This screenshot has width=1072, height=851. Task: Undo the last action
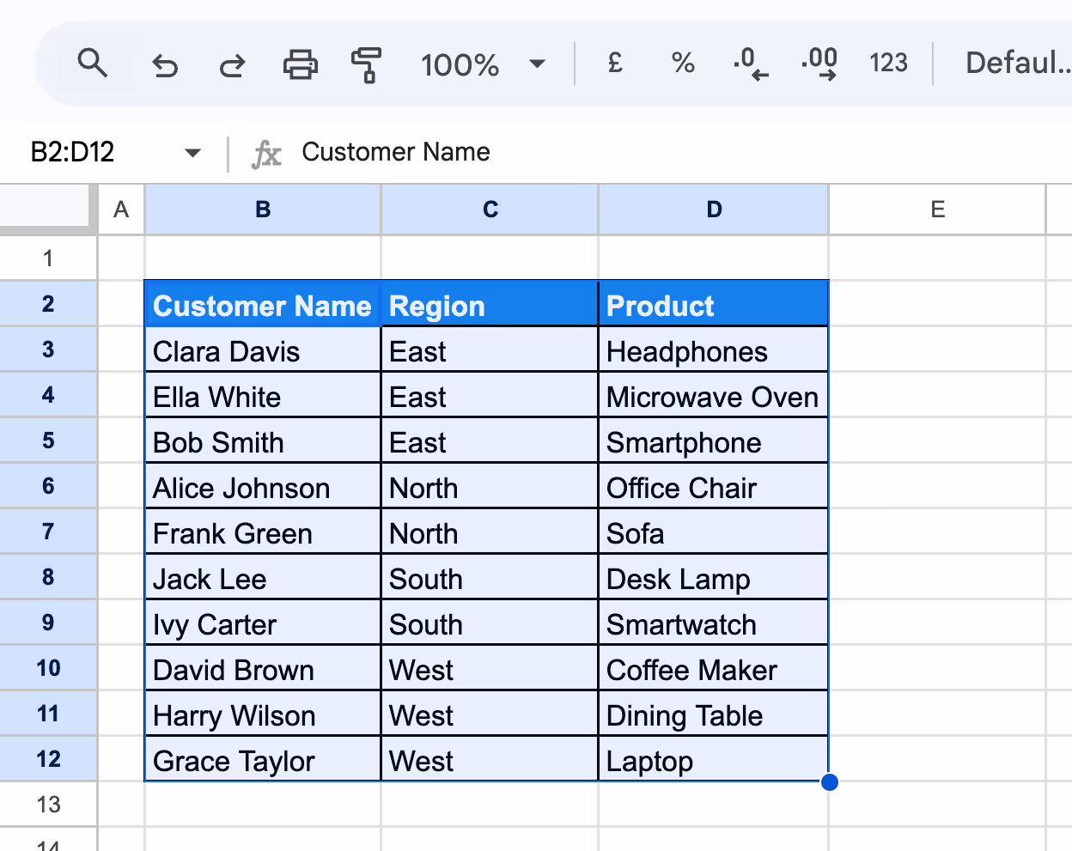click(165, 64)
